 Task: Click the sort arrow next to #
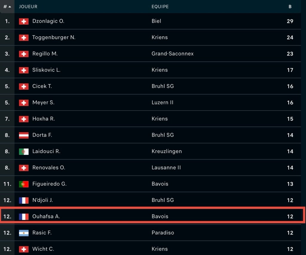(10, 7)
